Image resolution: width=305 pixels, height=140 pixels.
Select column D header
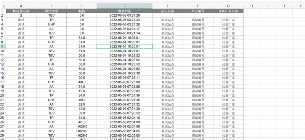tap(125, 6)
